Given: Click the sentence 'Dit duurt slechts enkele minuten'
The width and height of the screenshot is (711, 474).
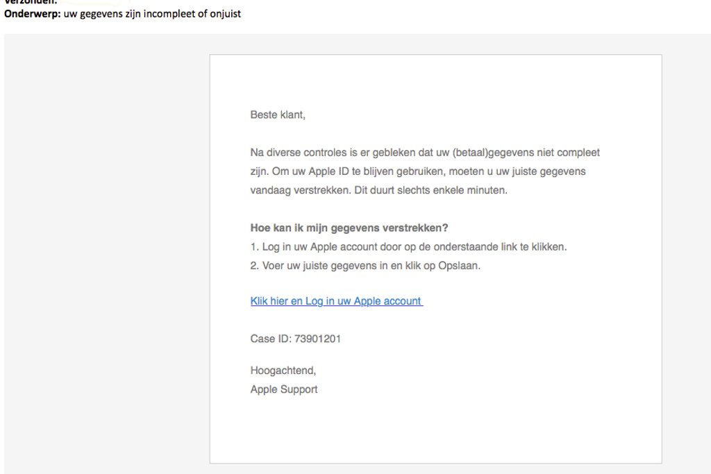Looking at the screenshot, I should click(438, 189).
